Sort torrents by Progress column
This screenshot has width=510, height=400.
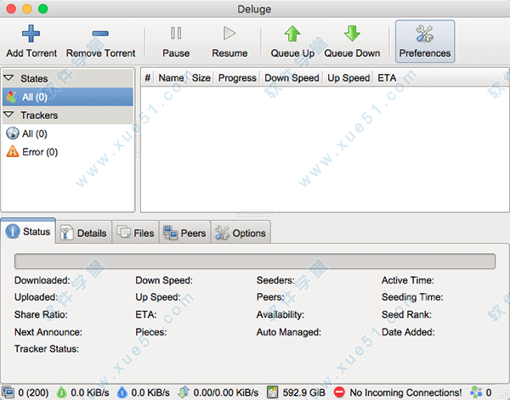[237, 77]
